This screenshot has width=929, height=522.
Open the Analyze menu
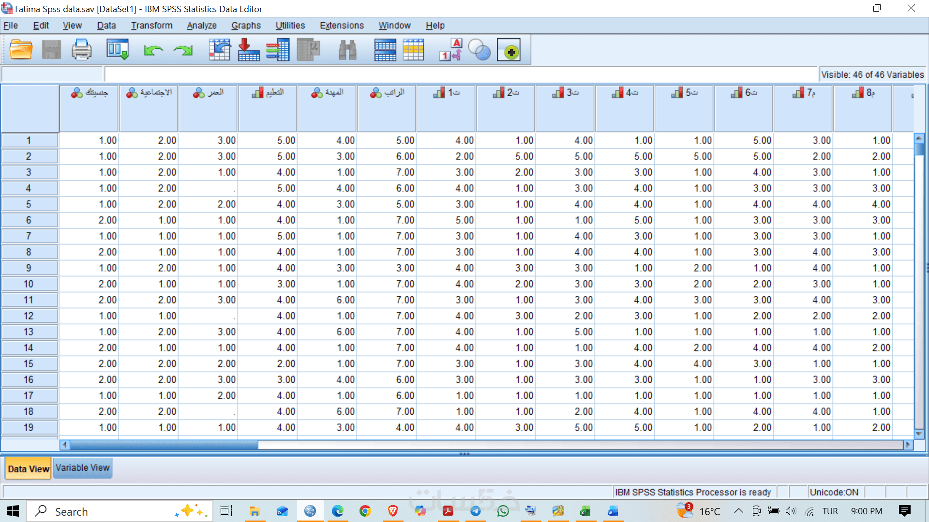201,26
